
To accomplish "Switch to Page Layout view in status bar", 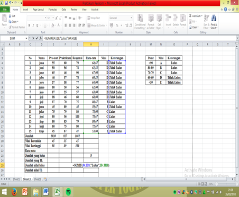I will pos(203,184).
